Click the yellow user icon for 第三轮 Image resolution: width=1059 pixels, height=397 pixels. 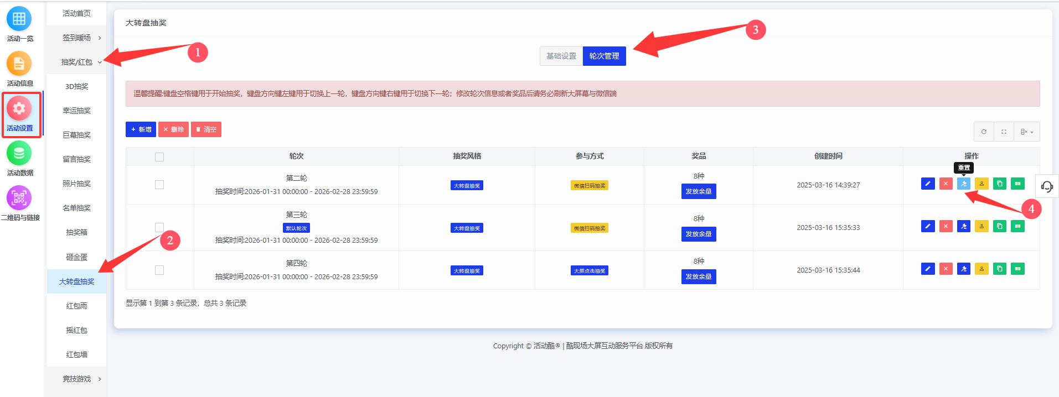(x=981, y=226)
